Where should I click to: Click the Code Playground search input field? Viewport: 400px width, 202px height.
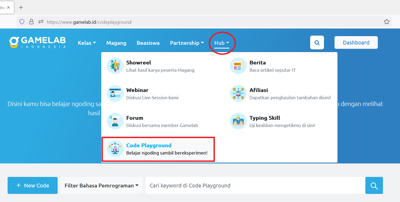click(254, 185)
